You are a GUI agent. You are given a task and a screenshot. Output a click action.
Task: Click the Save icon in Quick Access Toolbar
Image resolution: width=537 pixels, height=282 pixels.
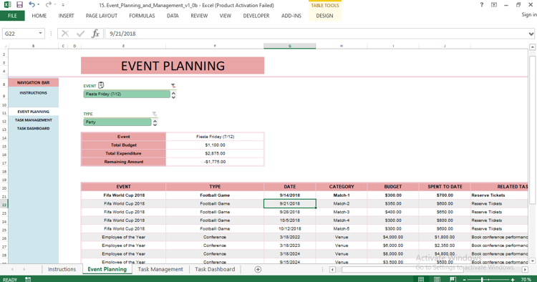click(19, 5)
